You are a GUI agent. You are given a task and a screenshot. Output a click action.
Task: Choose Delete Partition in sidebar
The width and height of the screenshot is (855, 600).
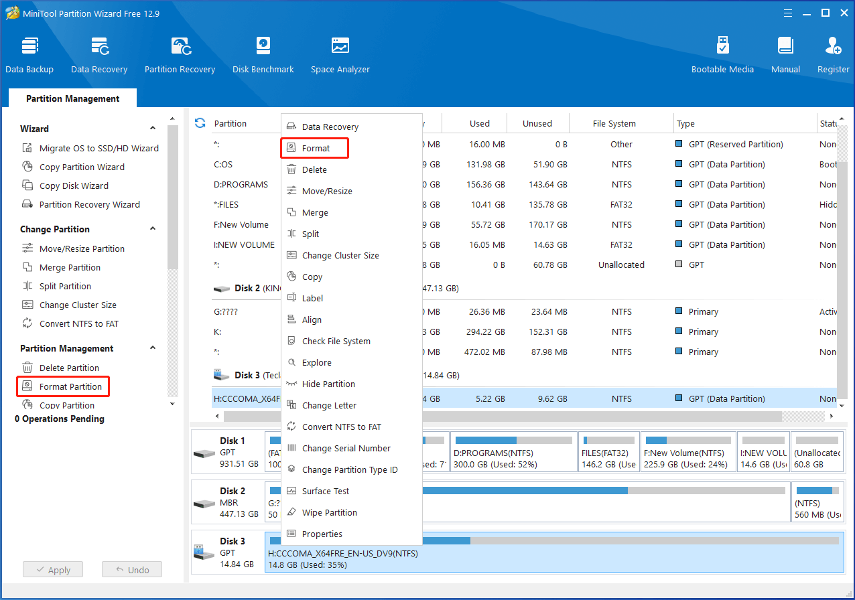coord(60,368)
